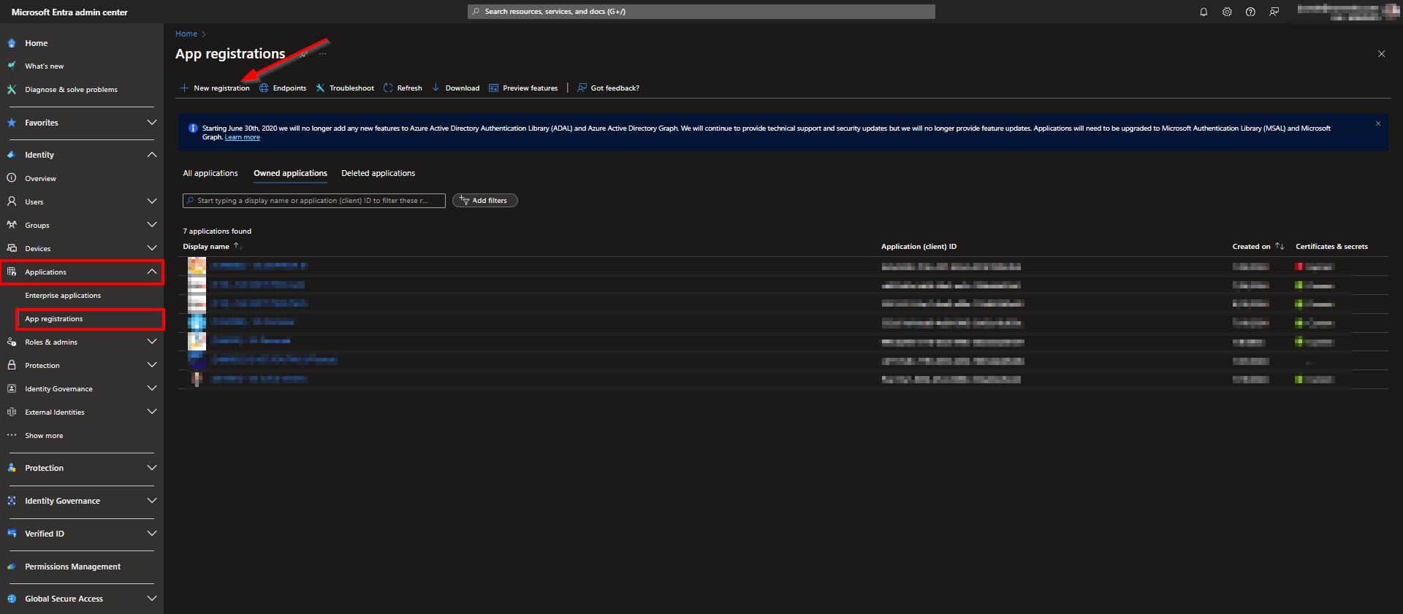Viewport: 1403px width, 614px height.
Task: Open notifications bell in top bar
Action: pos(1204,12)
